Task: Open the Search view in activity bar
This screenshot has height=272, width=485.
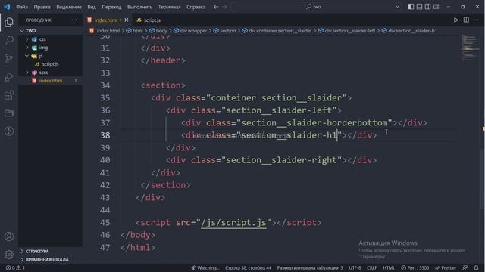Action: (x=9, y=40)
